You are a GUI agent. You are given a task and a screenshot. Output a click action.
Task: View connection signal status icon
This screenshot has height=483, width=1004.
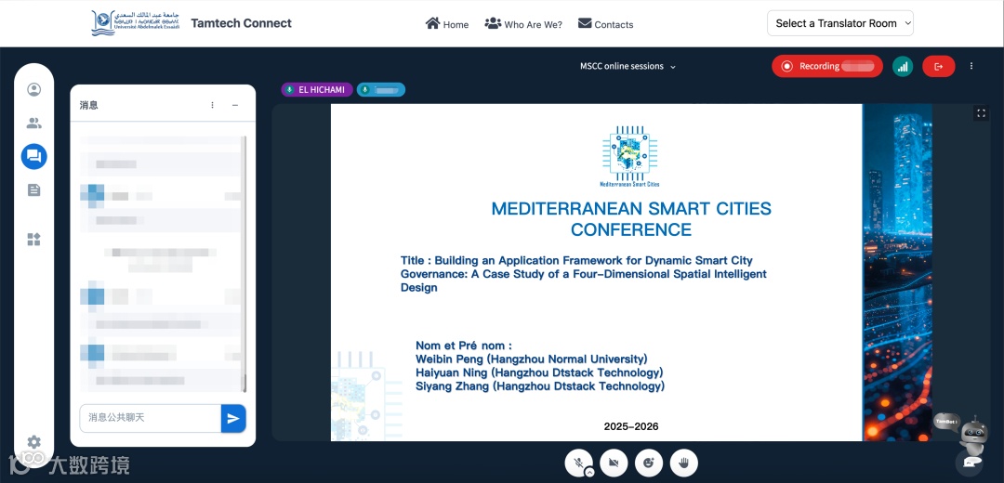click(x=903, y=66)
